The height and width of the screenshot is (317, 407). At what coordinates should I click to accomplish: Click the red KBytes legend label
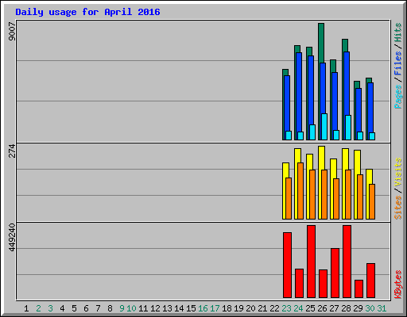[398, 285]
